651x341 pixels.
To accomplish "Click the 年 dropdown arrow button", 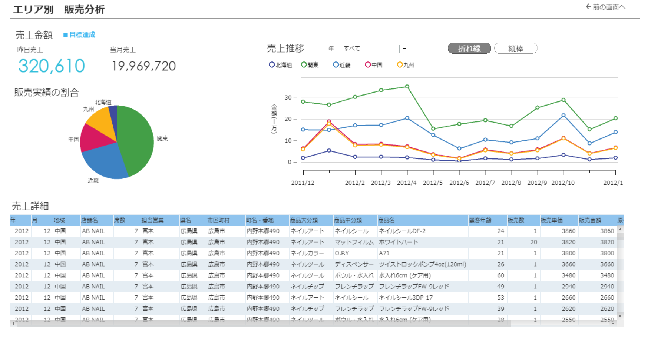I will point(404,49).
